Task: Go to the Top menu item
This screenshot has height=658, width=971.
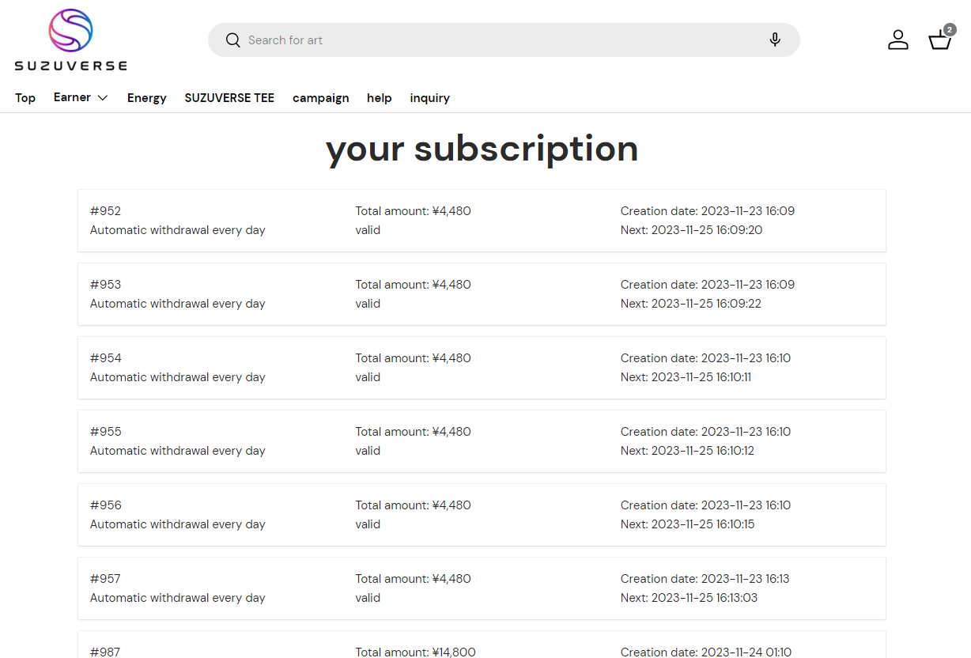Action: 25,98
